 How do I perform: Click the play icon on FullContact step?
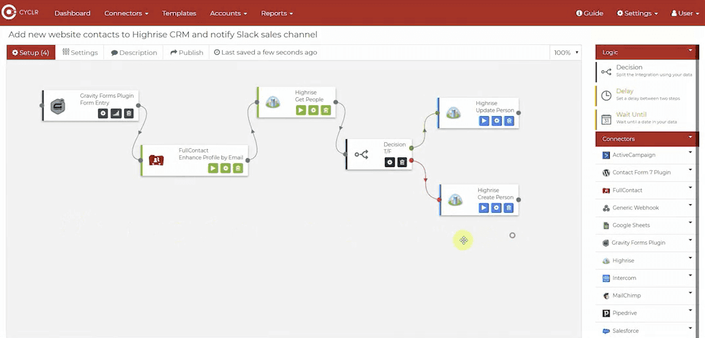[x=213, y=168]
